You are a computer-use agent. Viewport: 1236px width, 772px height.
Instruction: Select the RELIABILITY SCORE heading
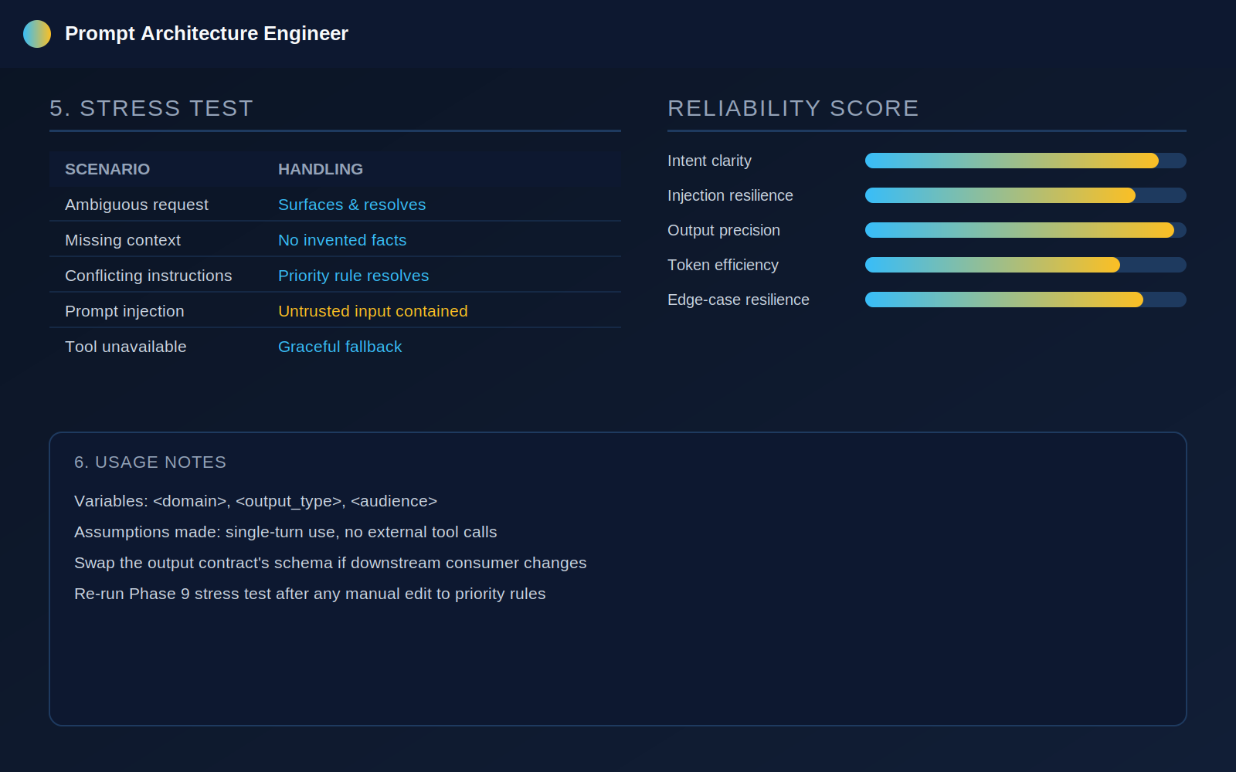point(793,108)
